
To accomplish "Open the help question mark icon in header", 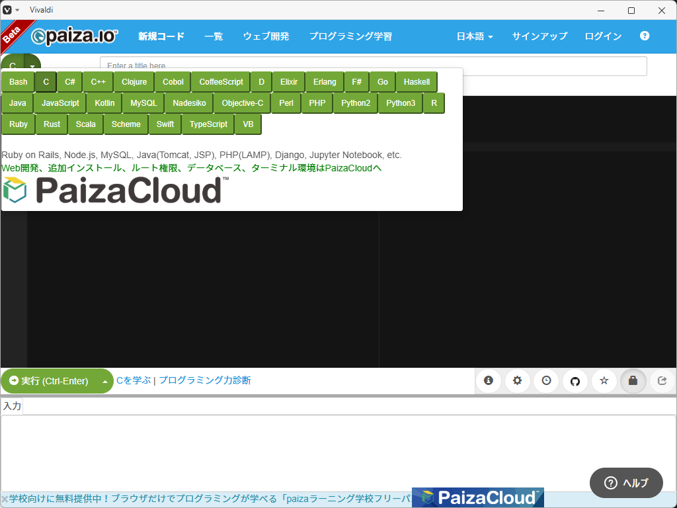I will [x=644, y=36].
